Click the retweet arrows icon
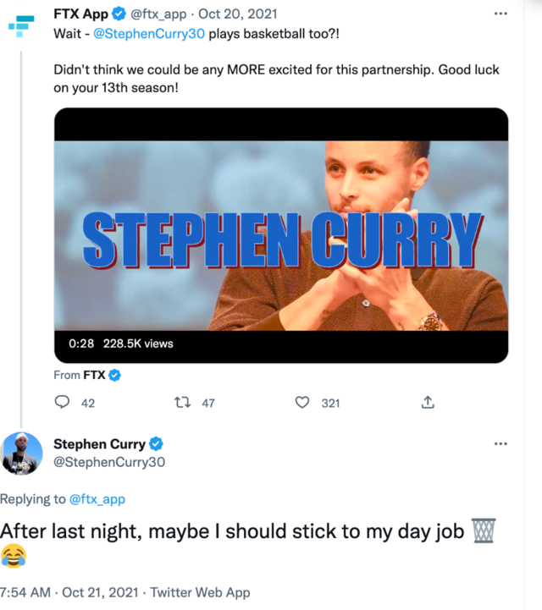Screen dimensions: 542x610 pyautogui.click(x=180, y=403)
